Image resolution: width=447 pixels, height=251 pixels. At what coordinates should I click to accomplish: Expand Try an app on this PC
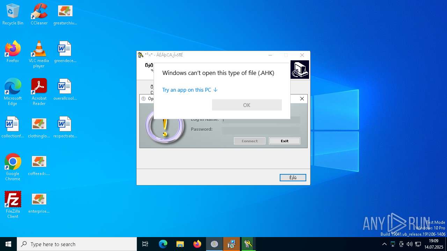pyautogui.click(x=190, y=90)
